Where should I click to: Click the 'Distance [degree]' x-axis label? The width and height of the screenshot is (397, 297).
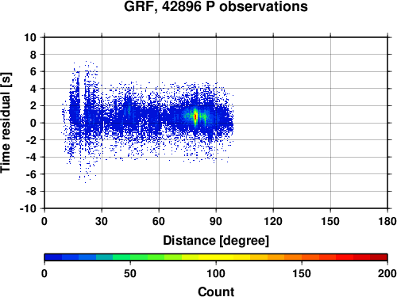(216, 241)
